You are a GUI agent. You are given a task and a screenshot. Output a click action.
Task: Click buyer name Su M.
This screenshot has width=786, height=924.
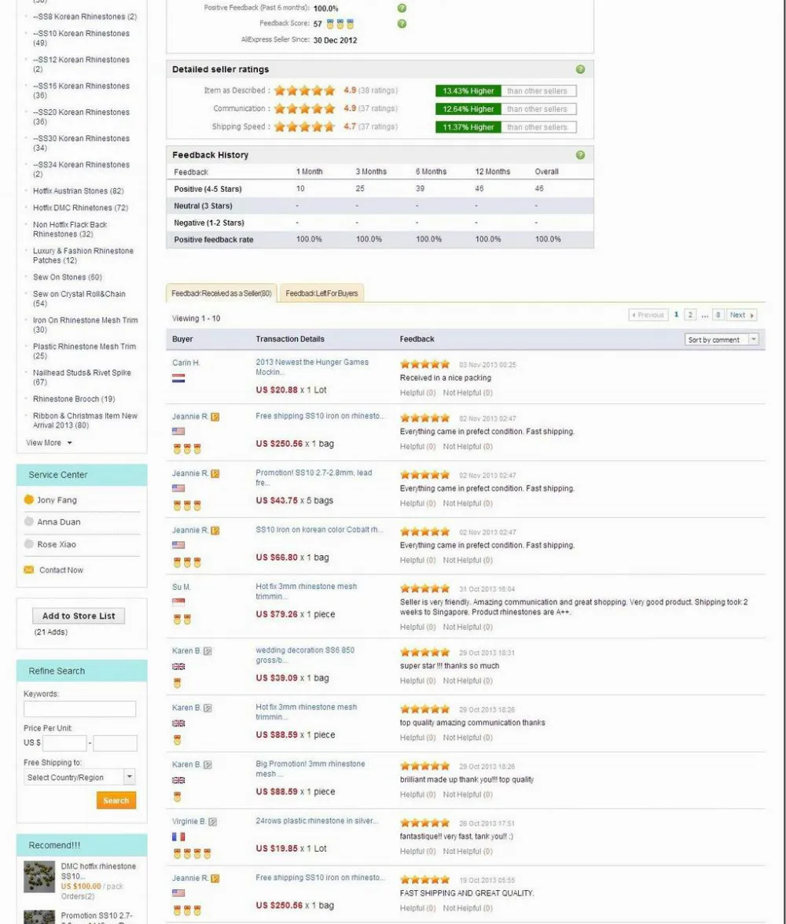tap(182, 587)
